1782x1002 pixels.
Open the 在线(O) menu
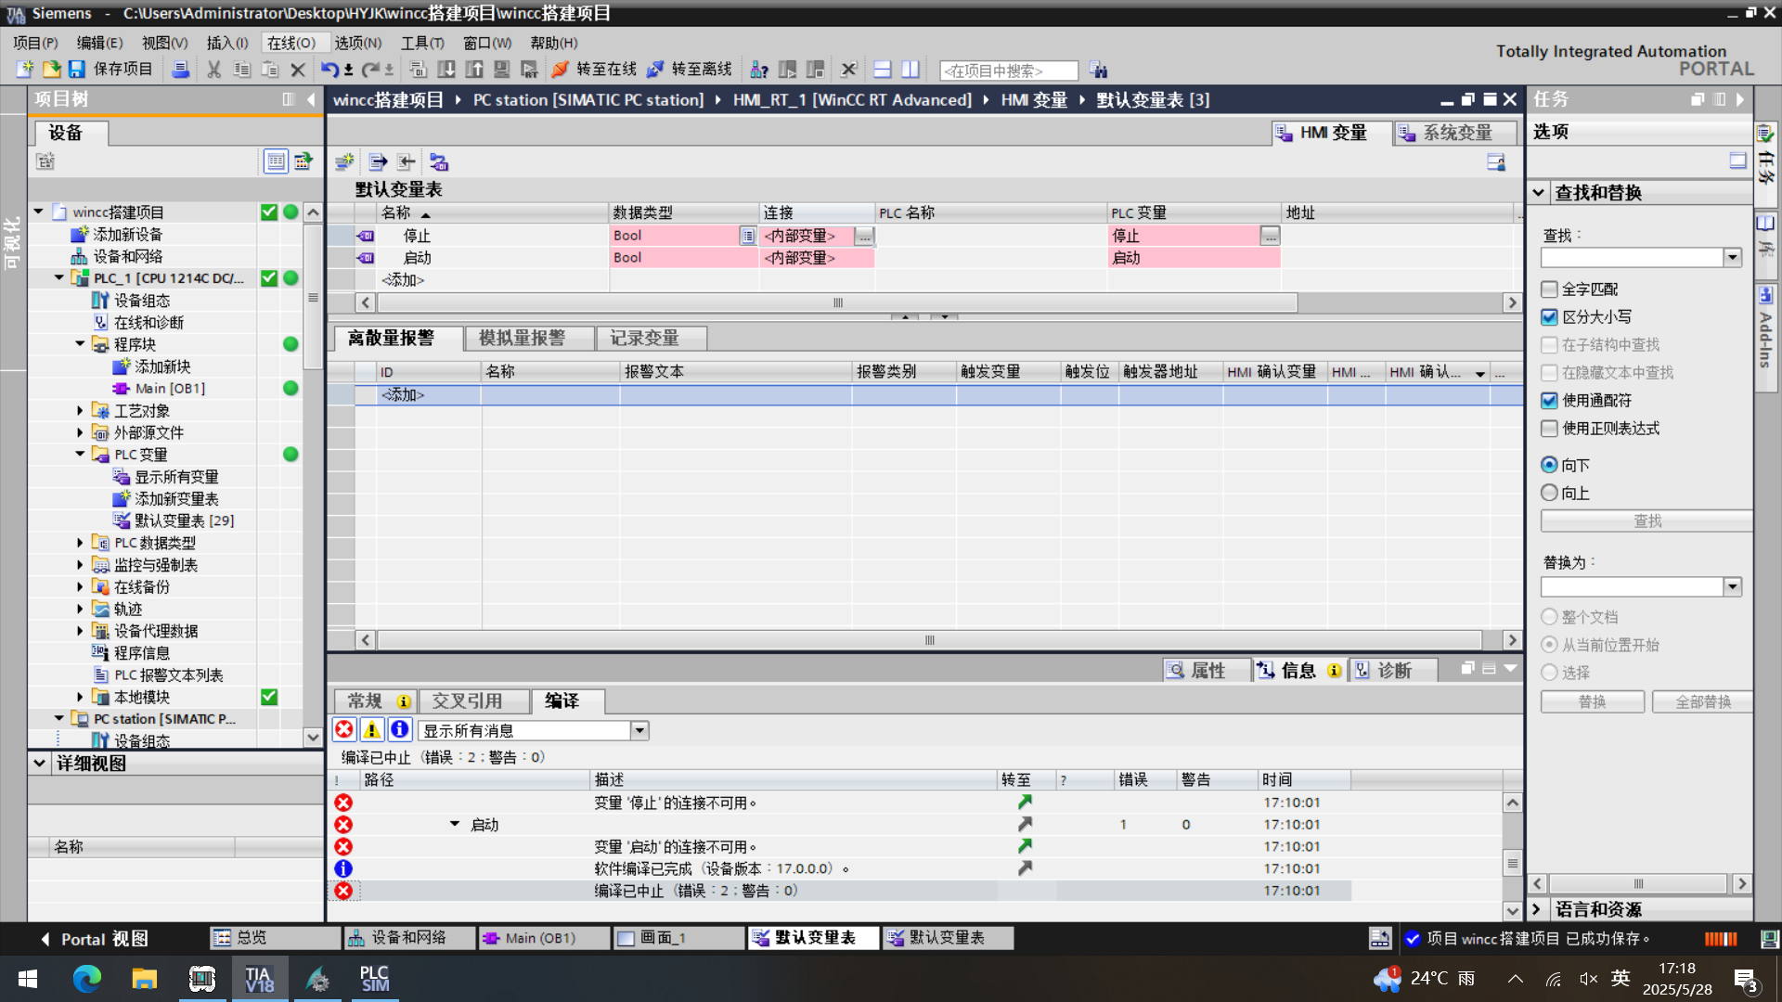coord(291,43)
